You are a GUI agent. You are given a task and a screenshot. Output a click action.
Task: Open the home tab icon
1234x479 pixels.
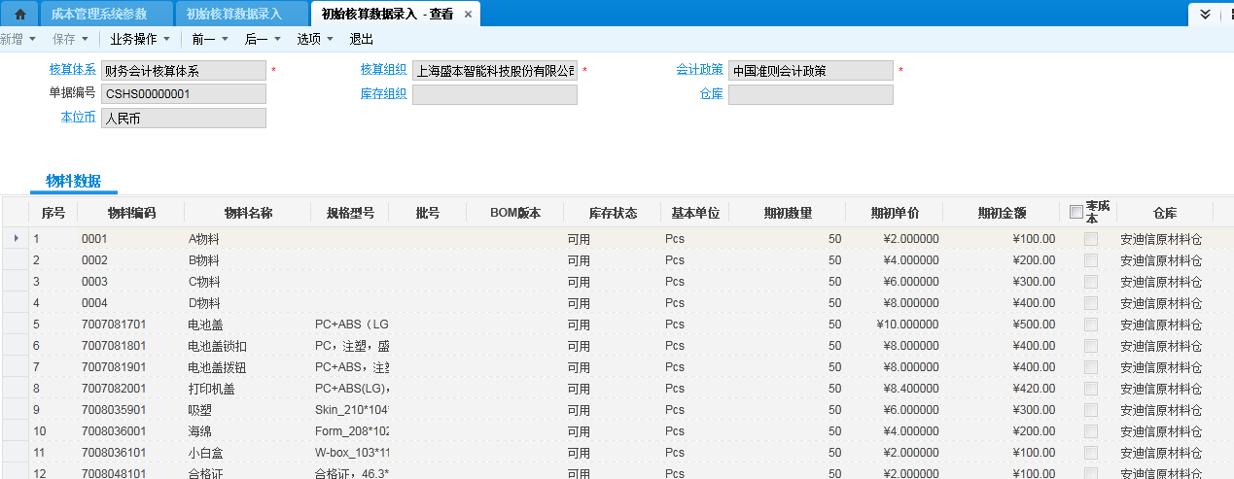[x=20, y=14]
